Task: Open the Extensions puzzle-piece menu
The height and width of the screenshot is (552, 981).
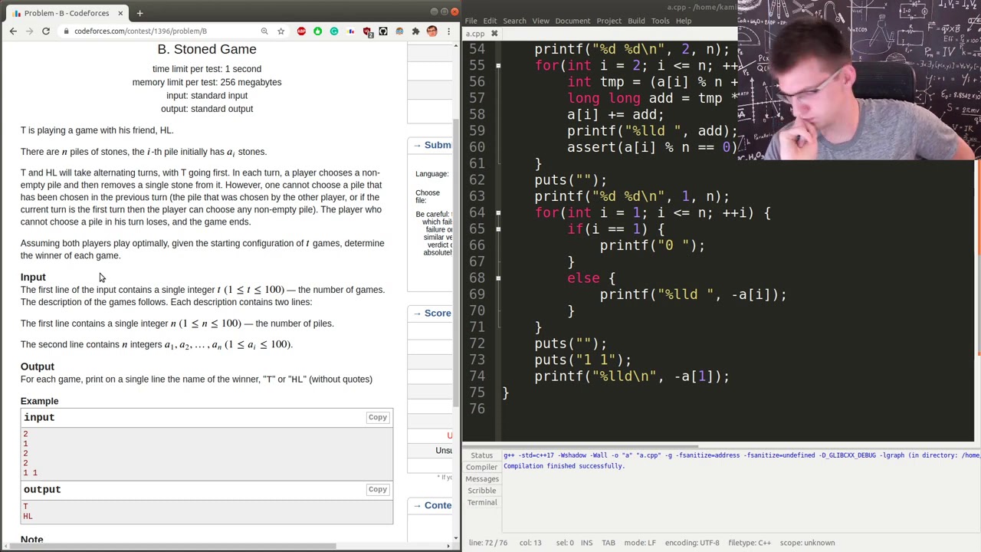Action: coord(415,31)
